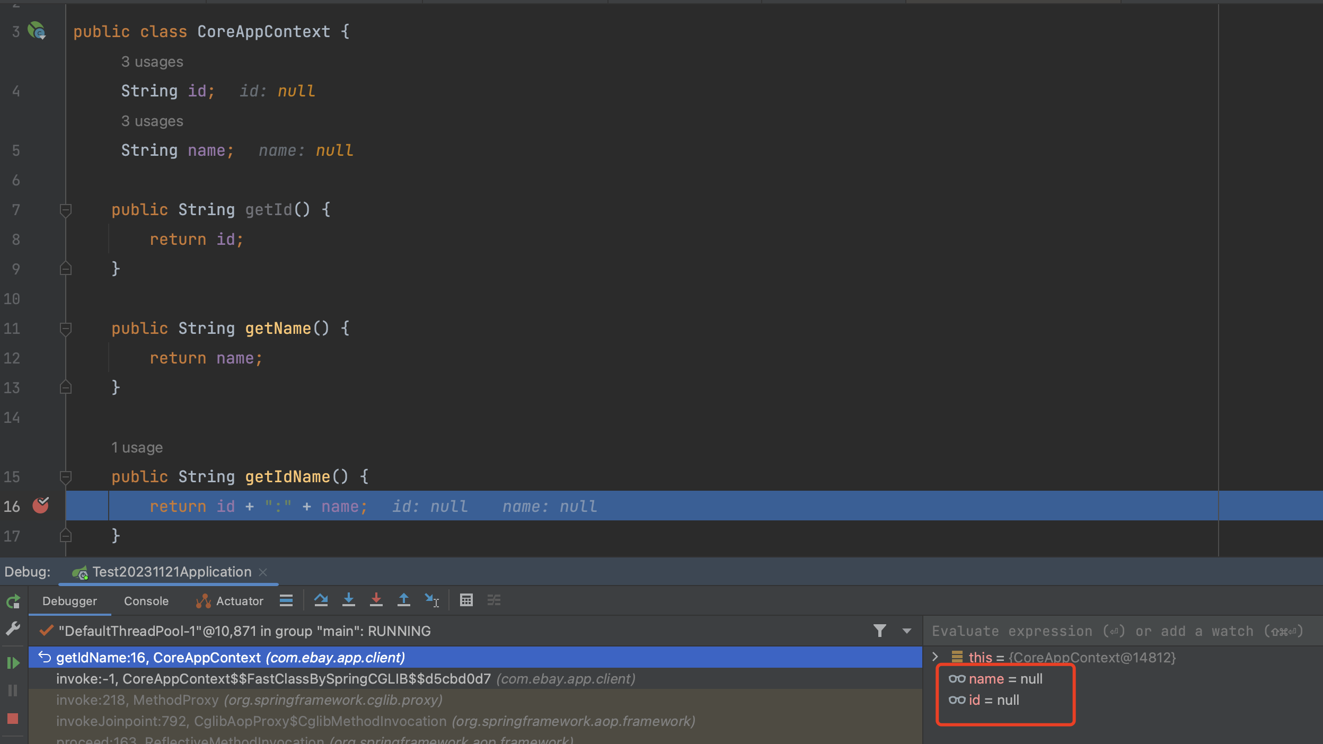Open debugger settings wrench icon

pos(13,629)
